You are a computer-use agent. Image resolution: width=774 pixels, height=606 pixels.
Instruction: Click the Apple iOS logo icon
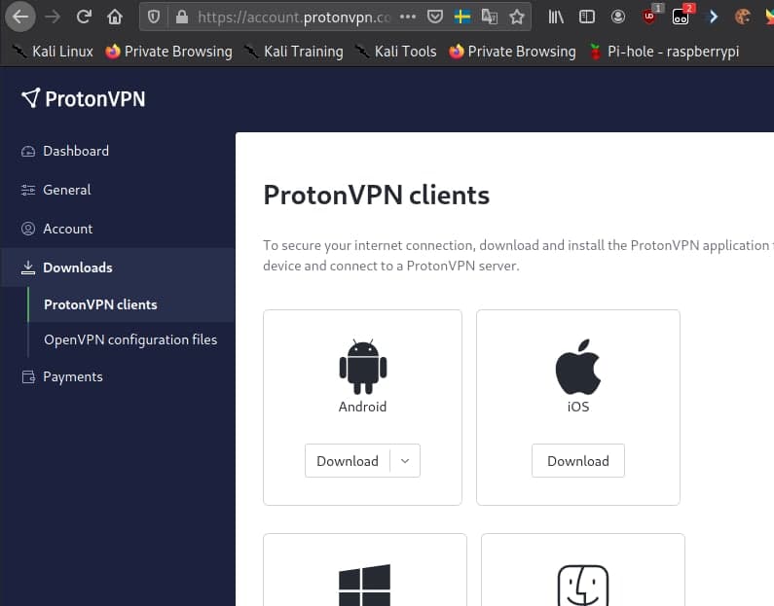coord(577,367)
